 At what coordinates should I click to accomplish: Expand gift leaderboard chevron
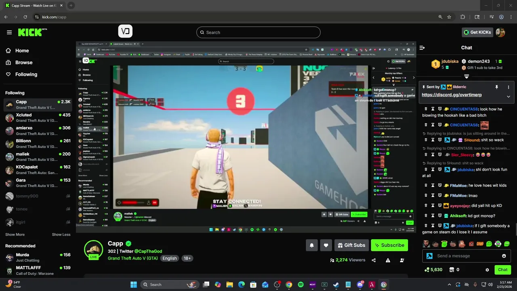(467, 76)
